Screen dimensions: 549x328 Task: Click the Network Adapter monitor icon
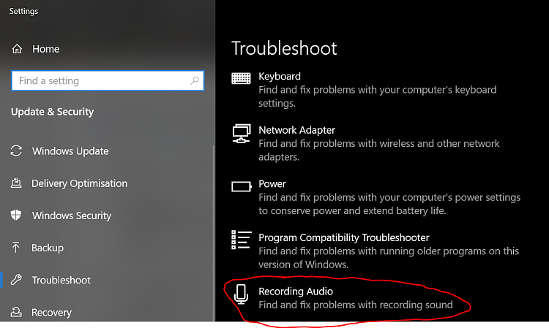[241, 133]
